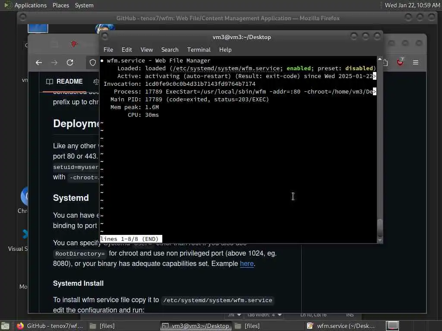Click the Main PID line in the terminal
Screen dimensions: 442x331
pos(189,100)
